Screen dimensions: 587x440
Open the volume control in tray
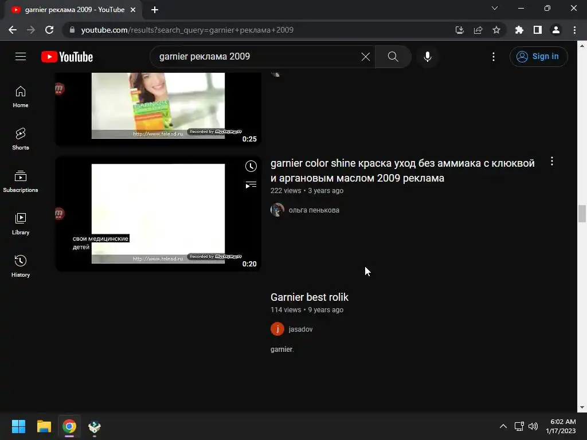coord(533,426)
